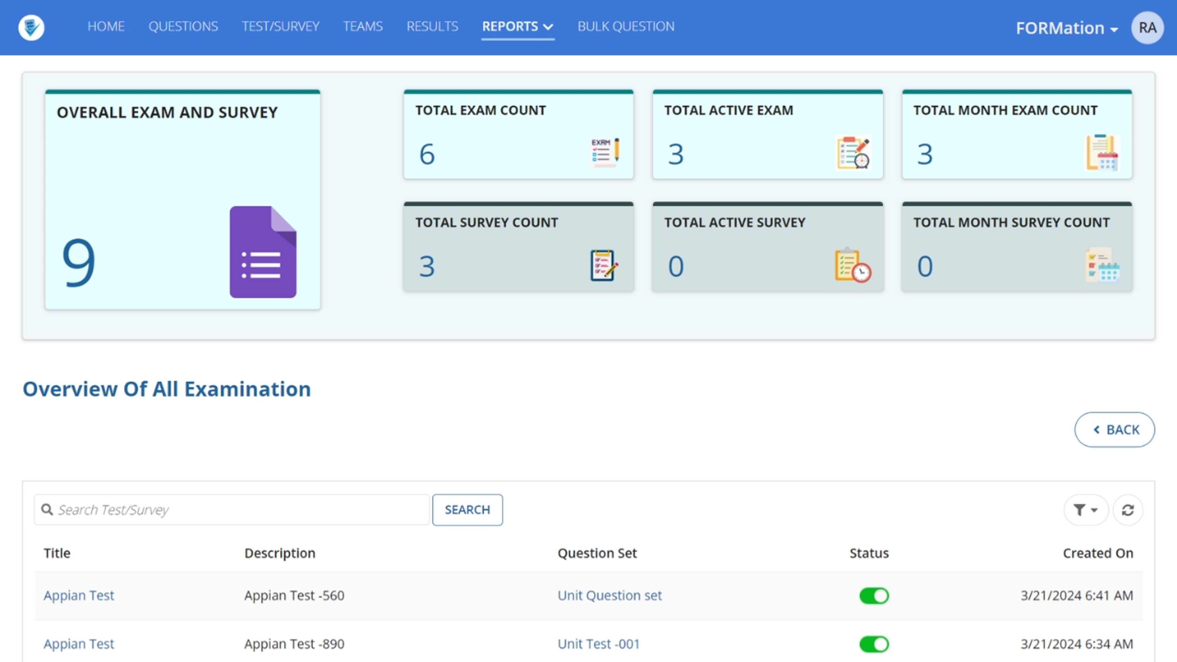Click the date 3/21/2024 6:41 AM
Screen dimensions: 1177x662
pos(1077,596)
